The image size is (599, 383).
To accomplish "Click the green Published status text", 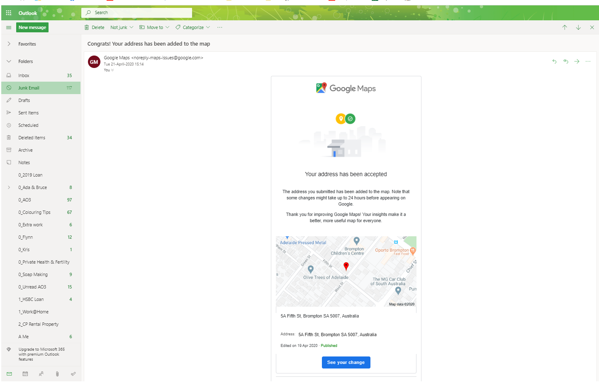I will (x=329, y=346).
